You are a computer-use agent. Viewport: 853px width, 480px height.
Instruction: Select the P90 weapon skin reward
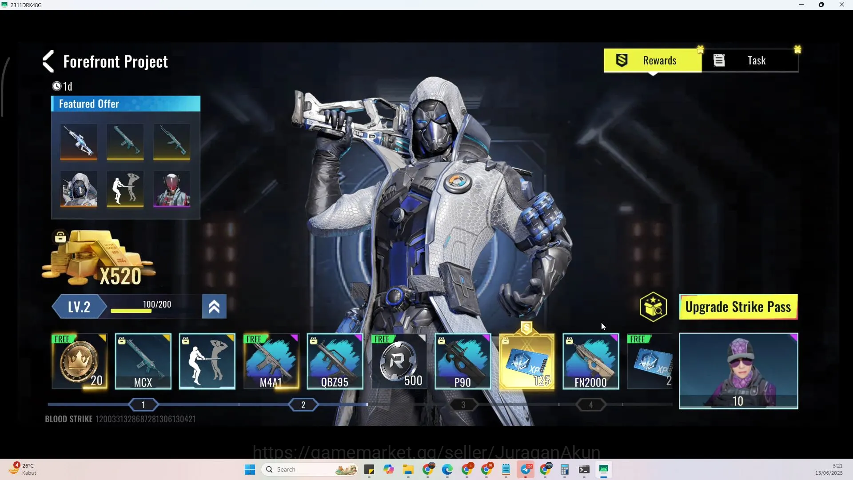pos(463,362)
